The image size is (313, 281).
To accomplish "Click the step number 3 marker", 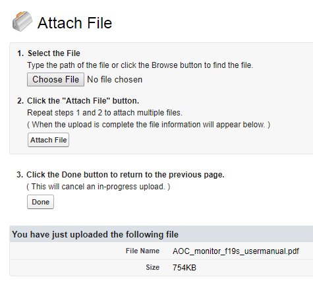I will 20,175.
